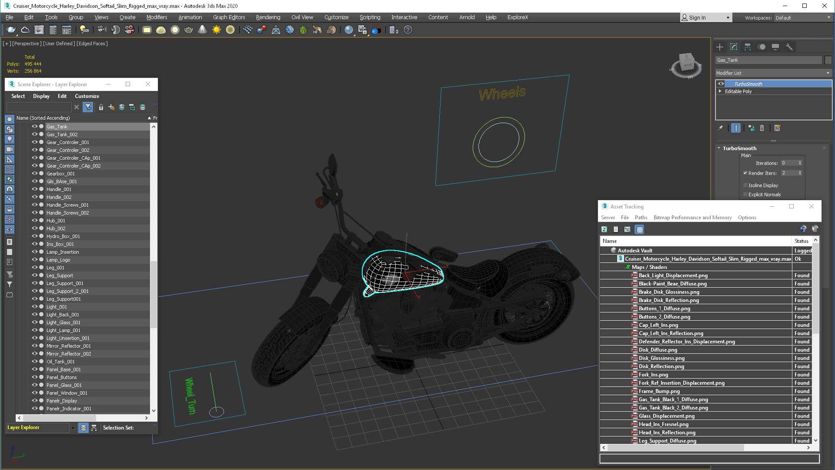Open the Hierarchy command panel tab
The image size is (835, 470).
(748, 47)
